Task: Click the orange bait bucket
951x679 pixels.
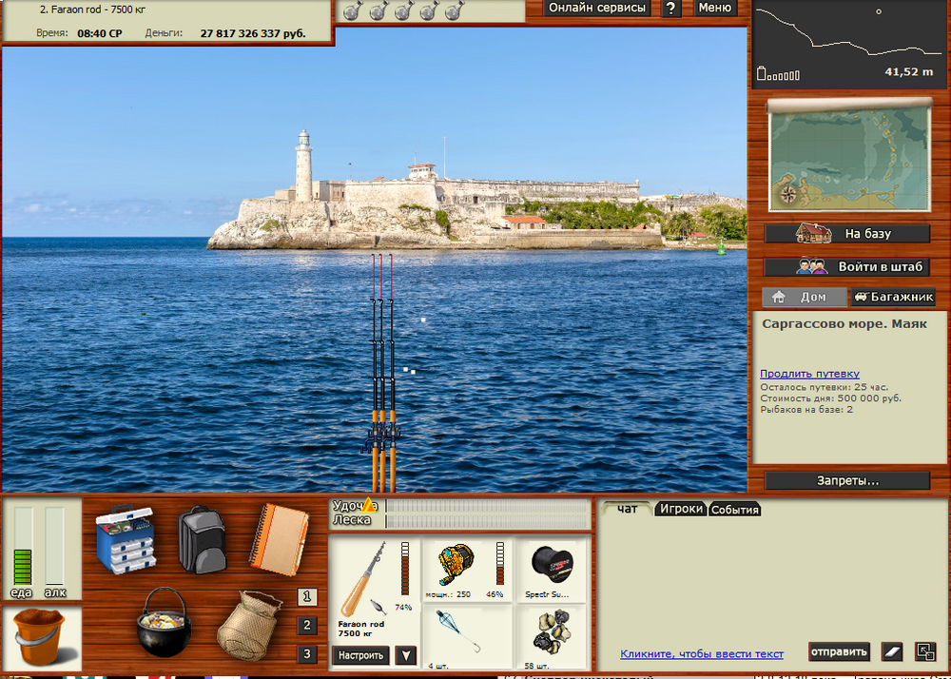Action: 39,635
